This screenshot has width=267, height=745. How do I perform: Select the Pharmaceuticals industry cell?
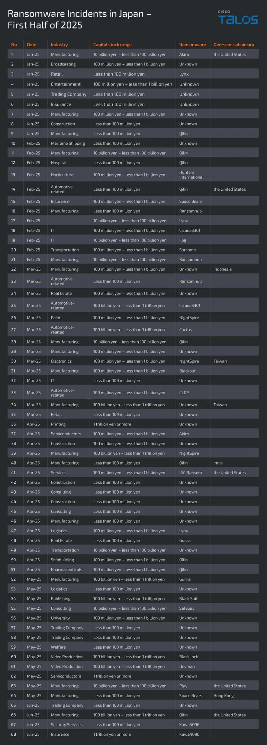(x=66, y=570)
